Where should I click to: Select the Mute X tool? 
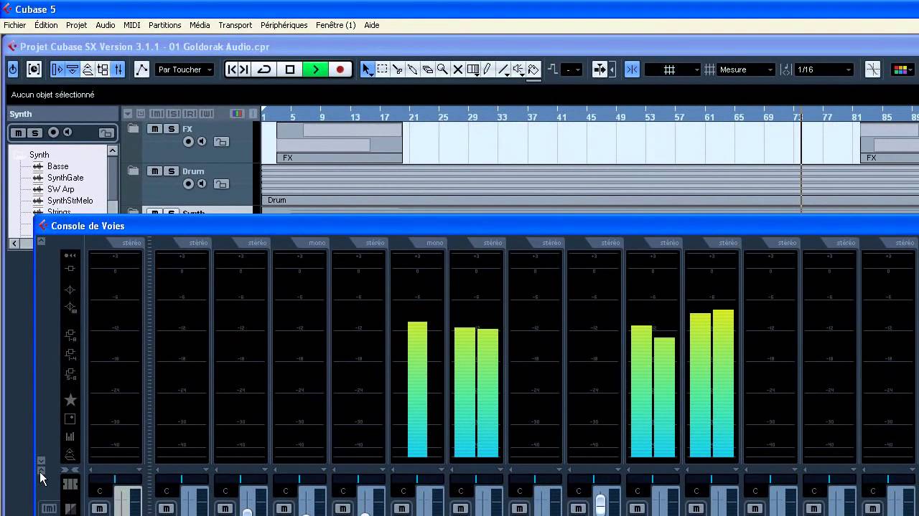coord(458,70)
